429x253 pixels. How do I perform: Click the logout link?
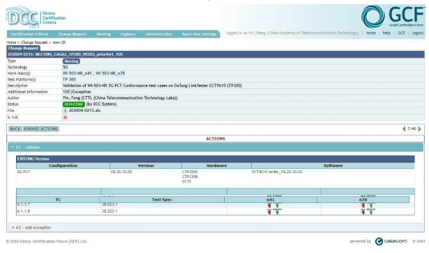tap(418, 33)
